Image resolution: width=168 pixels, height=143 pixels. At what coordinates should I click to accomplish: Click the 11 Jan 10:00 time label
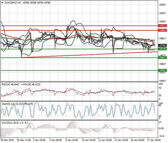(105, 140)
